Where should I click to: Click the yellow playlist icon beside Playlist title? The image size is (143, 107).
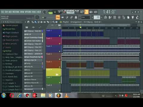pyautogui.click(x=61, y=22)
